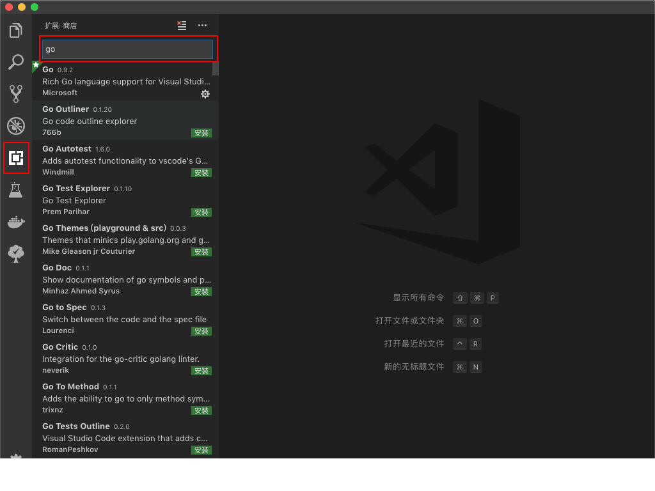Open the Run and Debug view
This screenshot has height=491, width=655.
tap(15, 125)
